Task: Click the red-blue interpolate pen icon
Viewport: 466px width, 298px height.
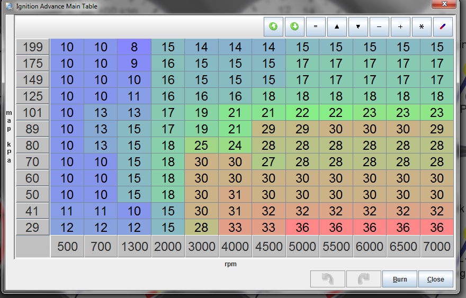Action: (x=443, y=27)
